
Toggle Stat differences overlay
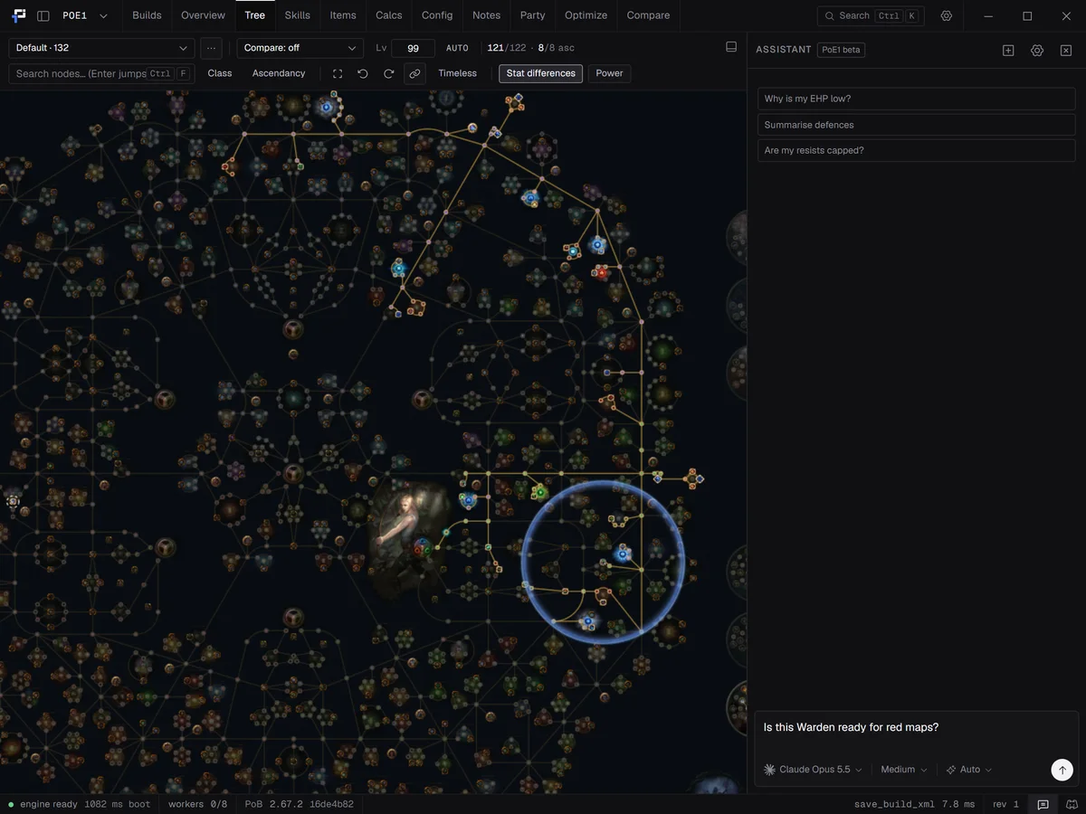(x=540, y=73)
